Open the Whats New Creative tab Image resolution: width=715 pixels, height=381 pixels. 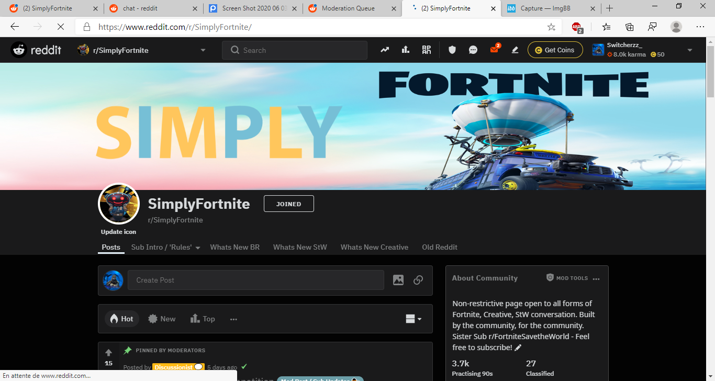tap(374, 247)
